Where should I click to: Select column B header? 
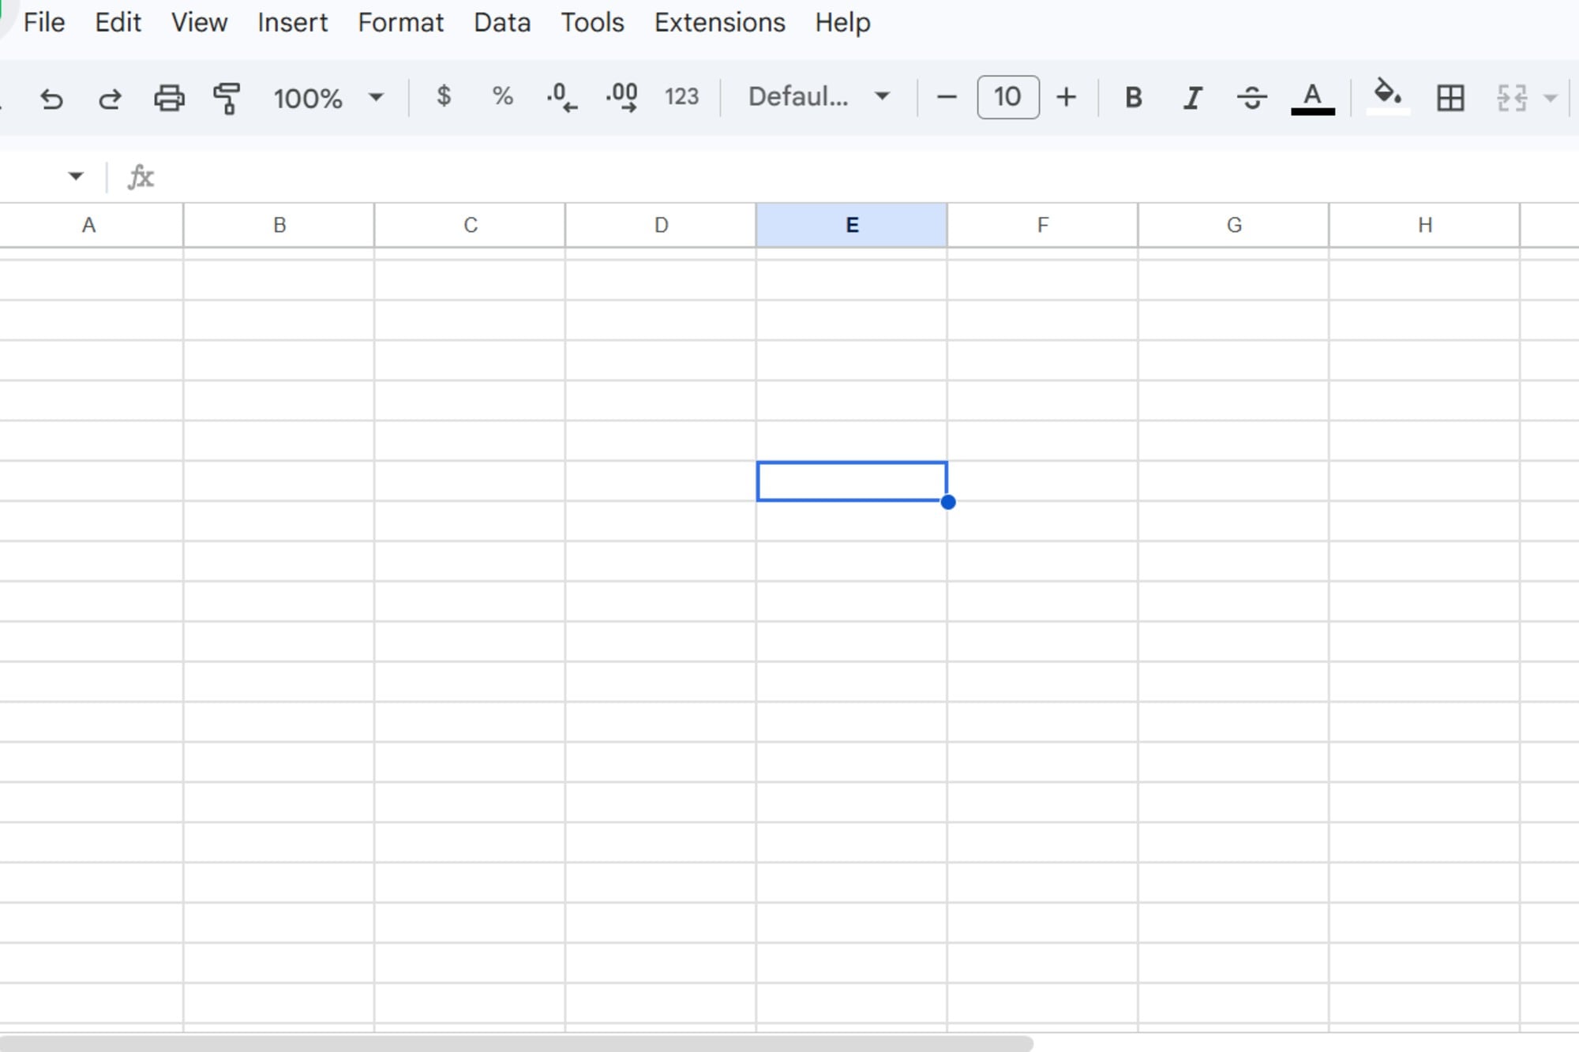tap(279, 225)
